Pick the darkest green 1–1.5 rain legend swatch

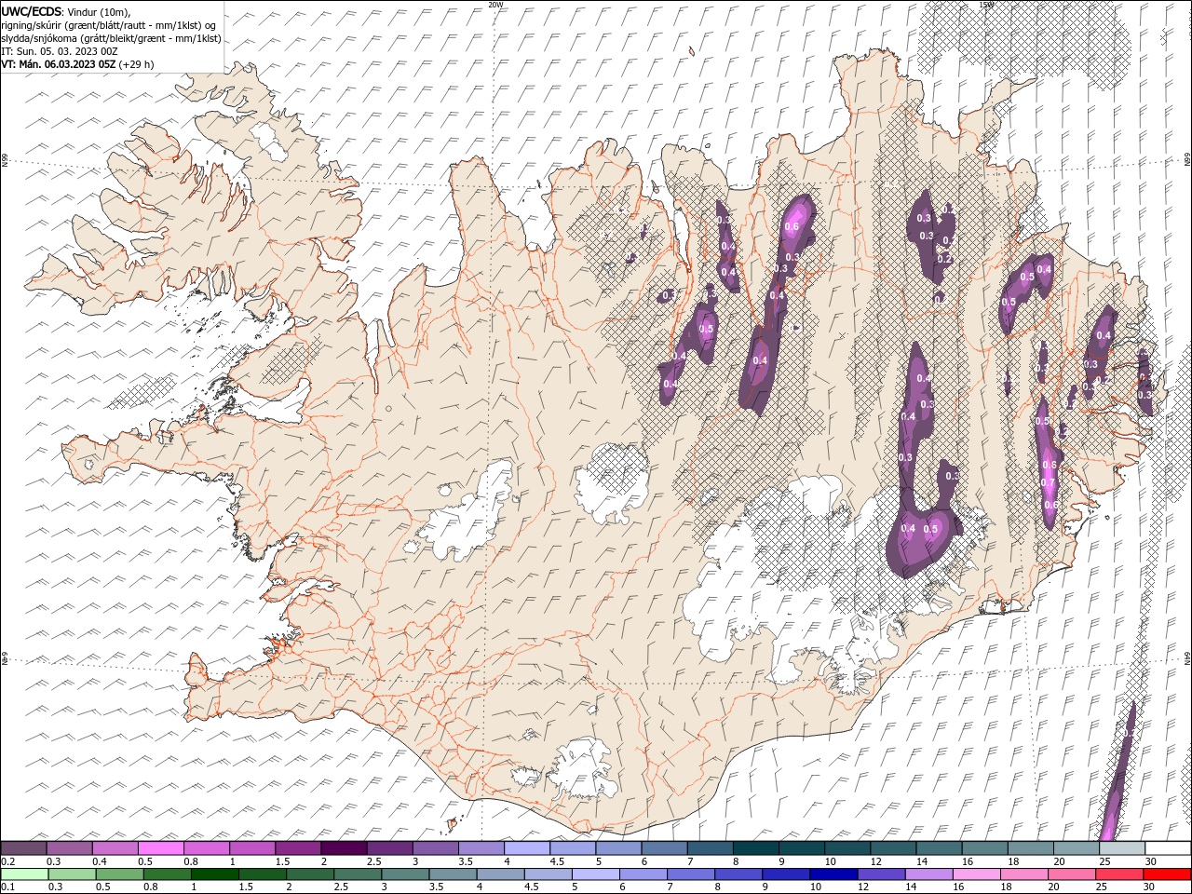click(x=214, y=874)
